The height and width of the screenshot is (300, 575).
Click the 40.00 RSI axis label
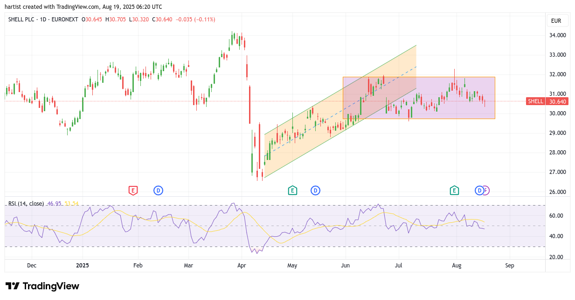[556, 236]
